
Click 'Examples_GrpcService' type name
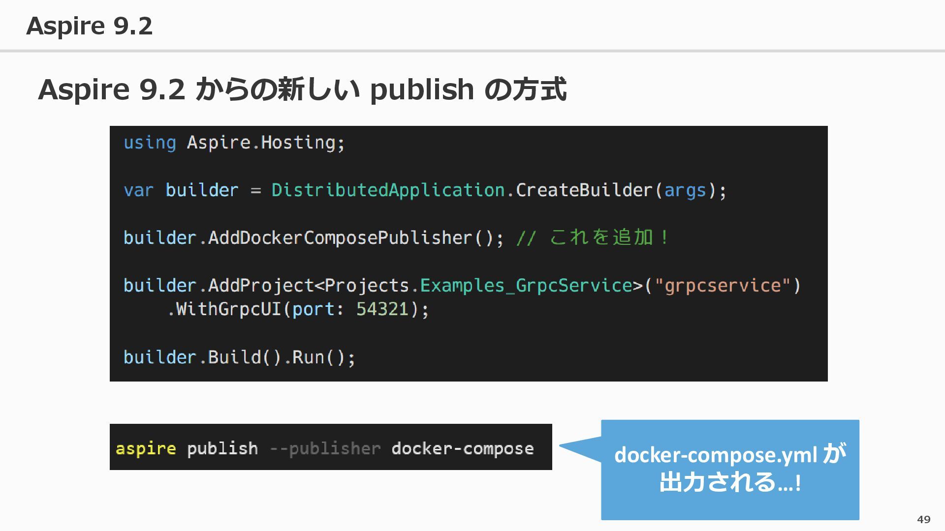[x=526, y=286]
